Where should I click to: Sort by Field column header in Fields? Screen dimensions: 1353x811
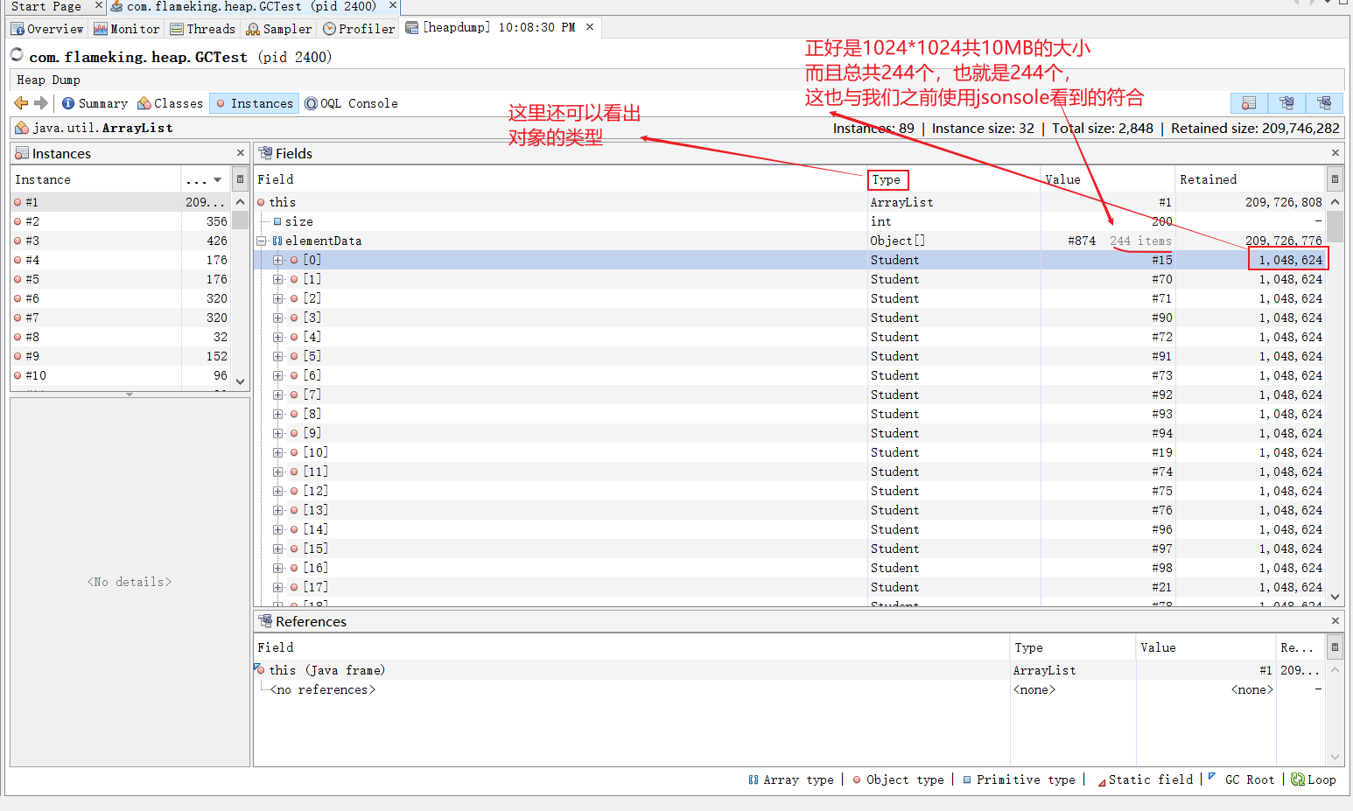click(x=559, y=179)
